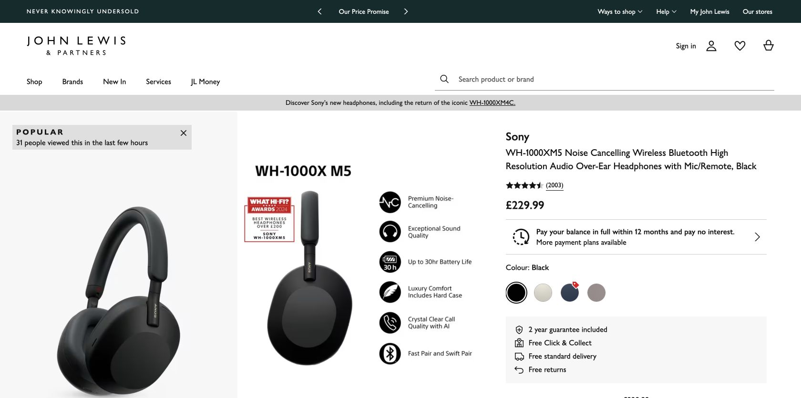Click the What Hi-Fi Awards 2024 badge
The height and width of the screenshot is (398, 801).
(x=269, y=219)
